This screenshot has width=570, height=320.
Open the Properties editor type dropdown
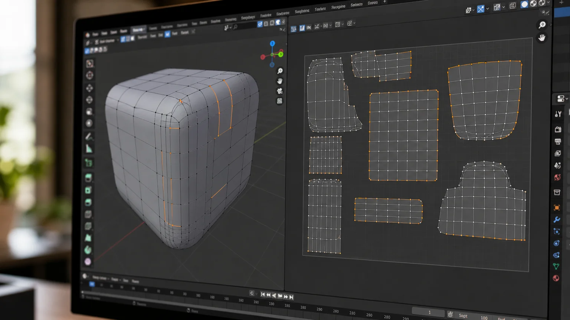(562, 99)
